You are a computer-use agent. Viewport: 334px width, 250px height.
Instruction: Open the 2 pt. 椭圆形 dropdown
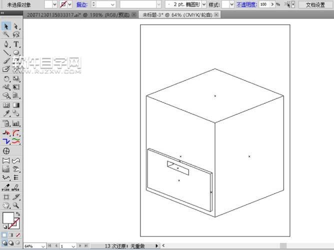point(204,4)
